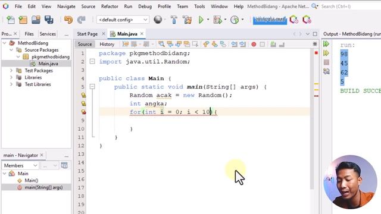381x214 pixels.
Task: Click the first hexagon profiler icon after memory bar
Action: (293, 20)
